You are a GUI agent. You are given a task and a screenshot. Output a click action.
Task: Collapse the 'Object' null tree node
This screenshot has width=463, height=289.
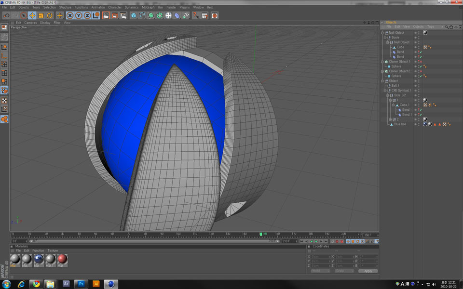pyautogui.click(x=382, y=81)
